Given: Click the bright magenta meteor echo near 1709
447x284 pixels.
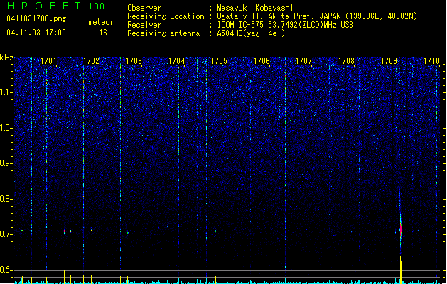Looking at the screenshot, I should coord(401,229).
